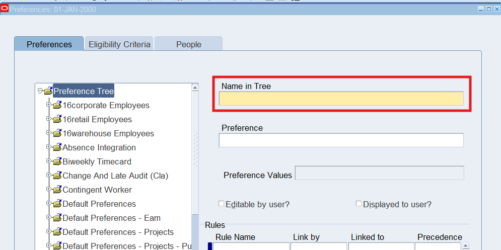501x250 pixels.
Task: Switch to the Eligibility Criteria tab
Action: tap(119, 44)
